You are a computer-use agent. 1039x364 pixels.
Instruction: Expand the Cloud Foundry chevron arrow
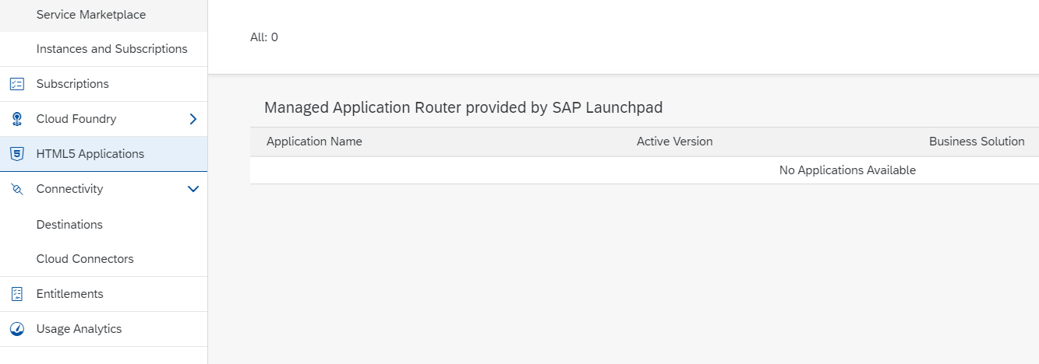click(193, 119)
